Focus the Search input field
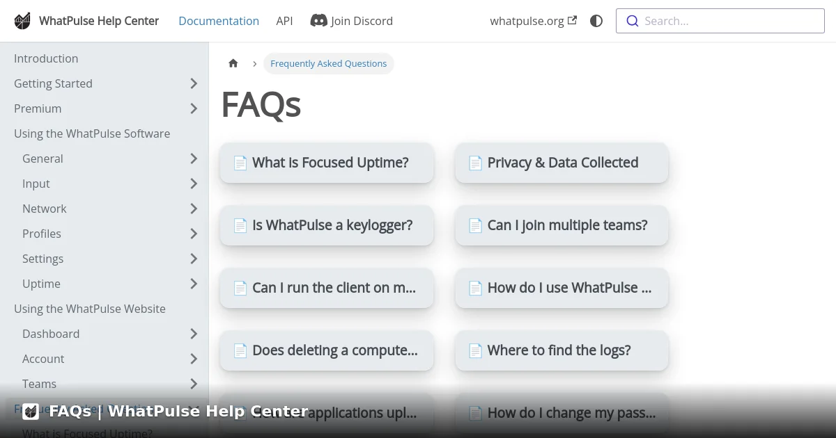 coord(720,21)
